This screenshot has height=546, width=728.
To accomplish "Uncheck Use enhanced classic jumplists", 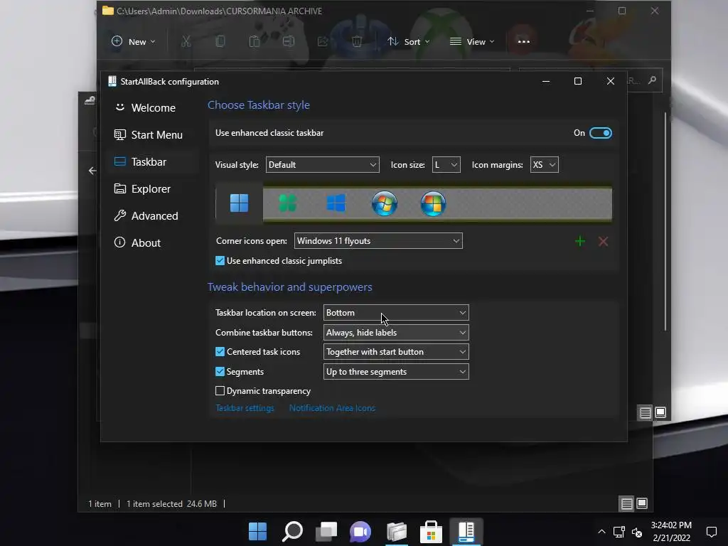I will click(x=220, y=261).
